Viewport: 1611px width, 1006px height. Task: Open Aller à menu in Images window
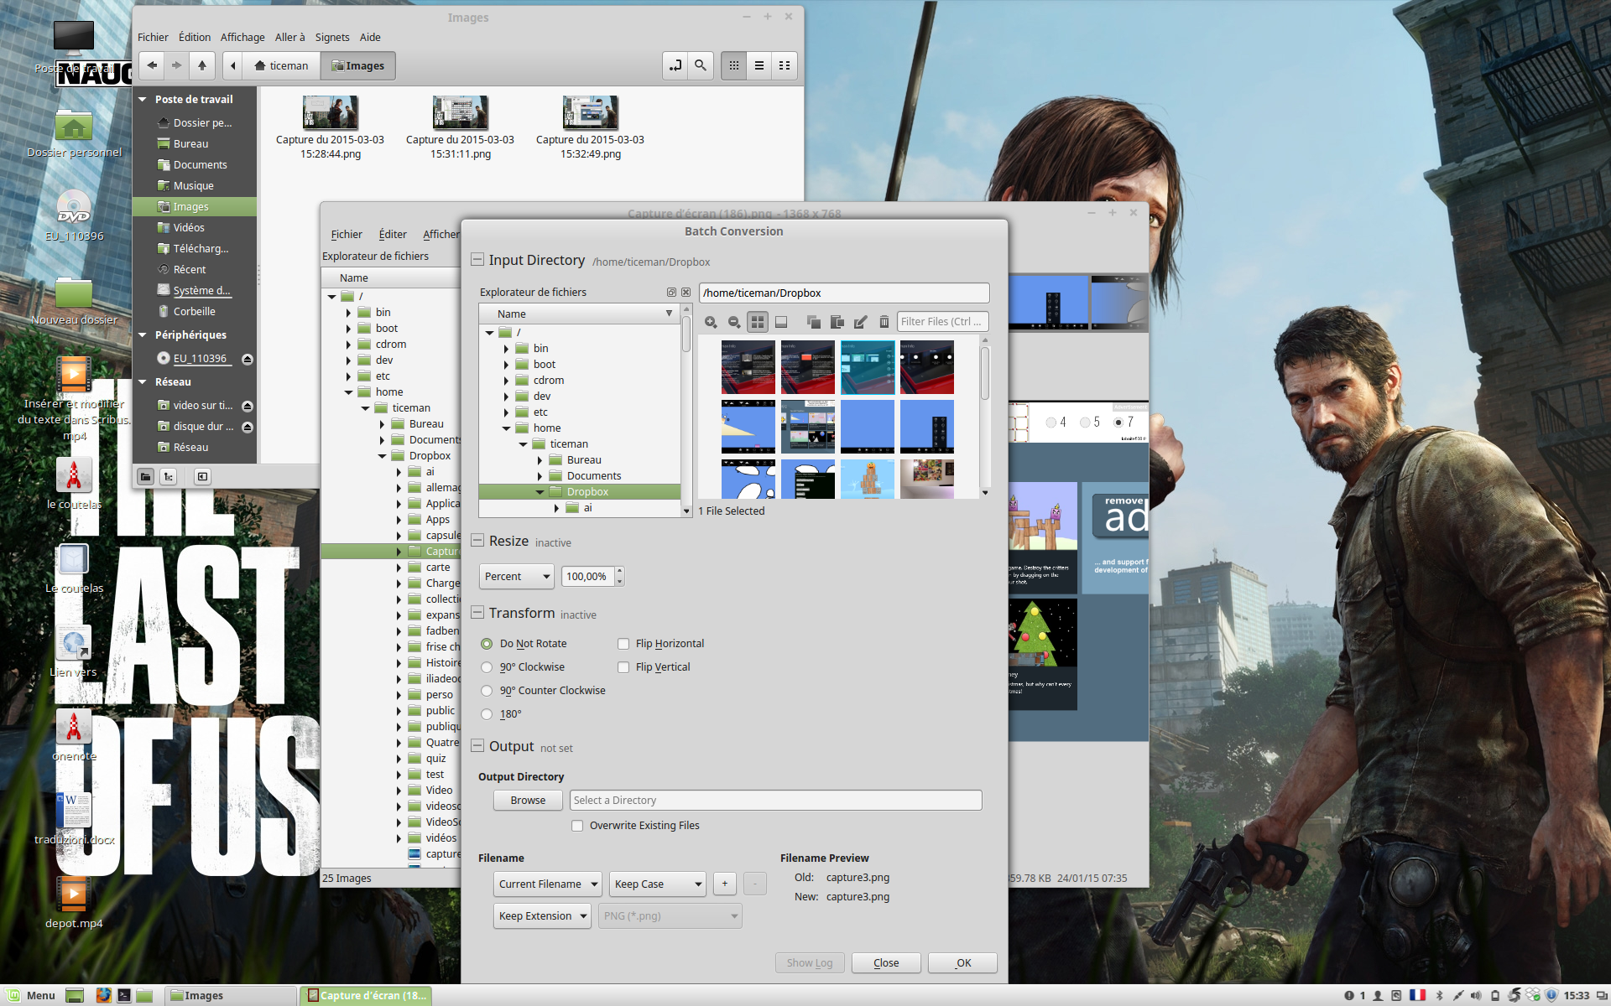click(x=289, y=37)
